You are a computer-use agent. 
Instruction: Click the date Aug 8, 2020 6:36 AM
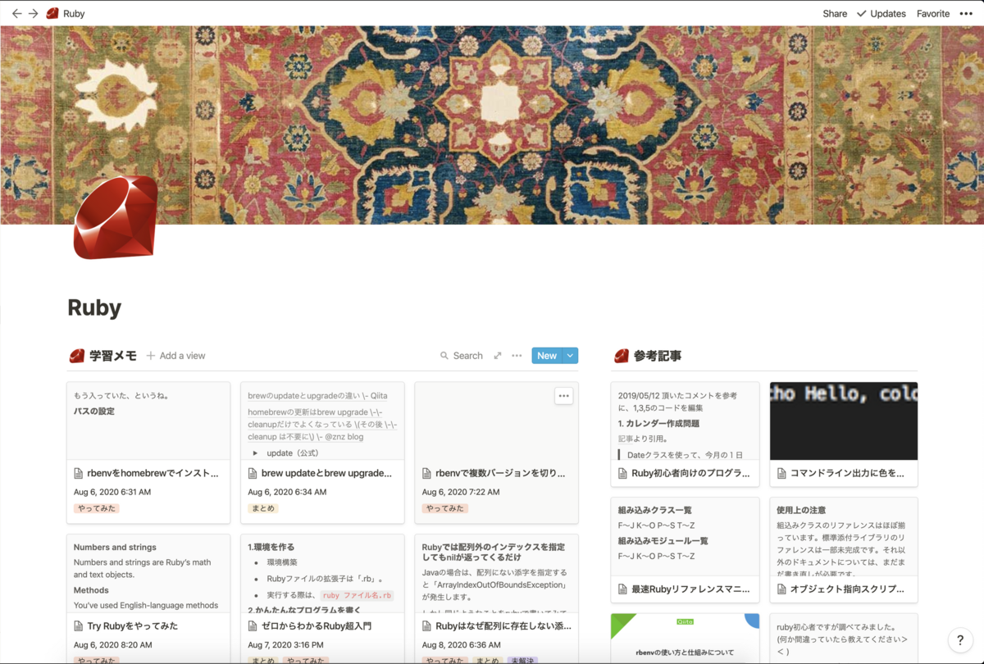click(x=462, y=645)
